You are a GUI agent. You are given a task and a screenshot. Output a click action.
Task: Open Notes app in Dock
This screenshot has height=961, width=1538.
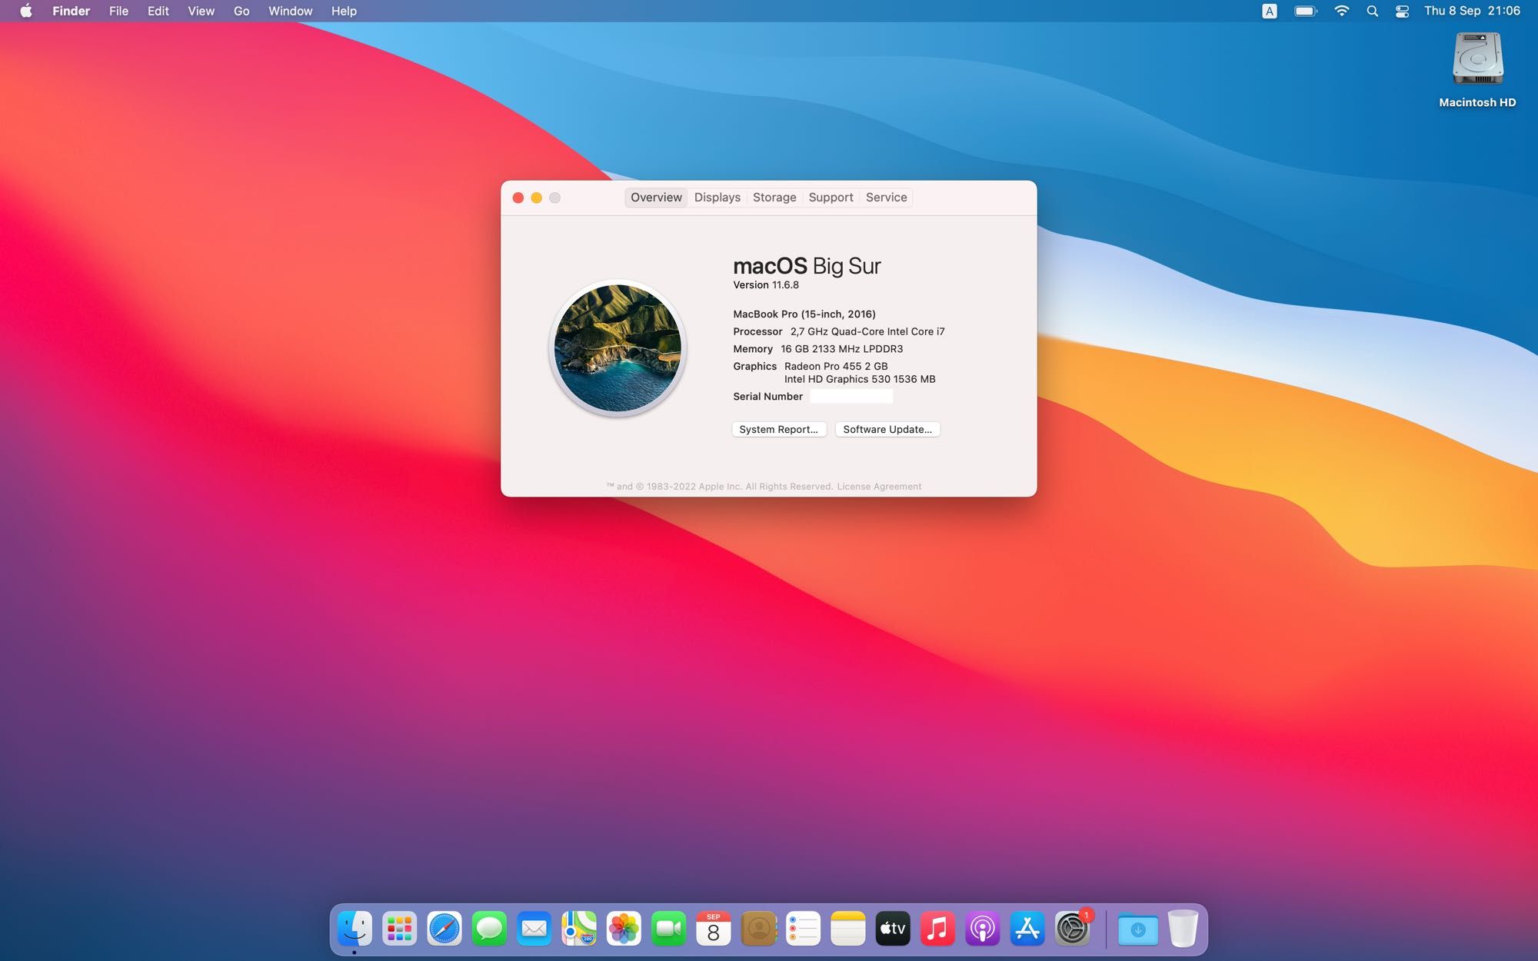coord(848,929)
